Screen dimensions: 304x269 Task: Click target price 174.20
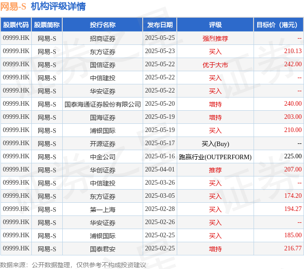(293, 196)
